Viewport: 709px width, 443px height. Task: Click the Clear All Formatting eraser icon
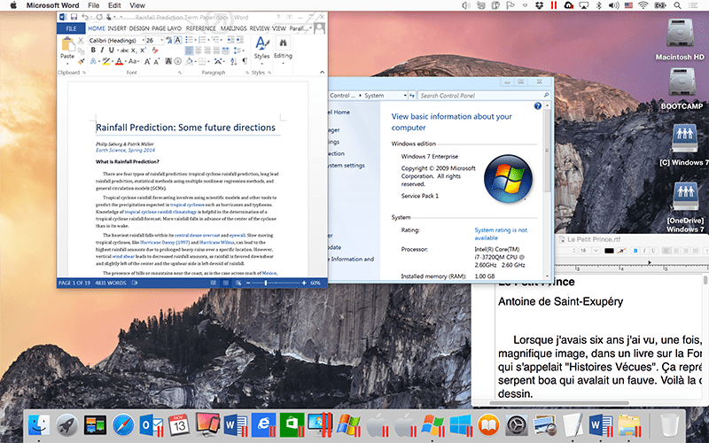point(155,51)
